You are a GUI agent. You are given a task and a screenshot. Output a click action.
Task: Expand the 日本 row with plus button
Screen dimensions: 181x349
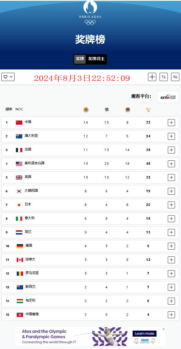[171, 205]
